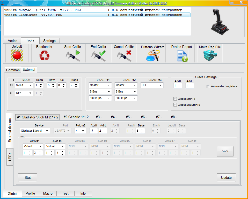
Task: Click the SPI #1 RegN spinner
Action: click(x=39, y=85)
